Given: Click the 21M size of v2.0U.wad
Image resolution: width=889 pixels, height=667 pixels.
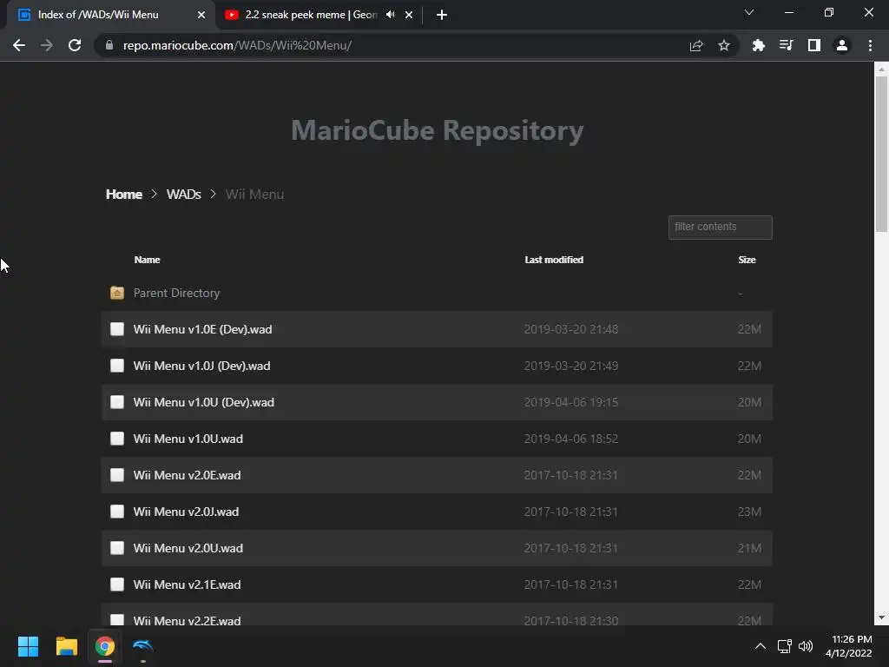Looking at the screenshot, I should point(749,548).
